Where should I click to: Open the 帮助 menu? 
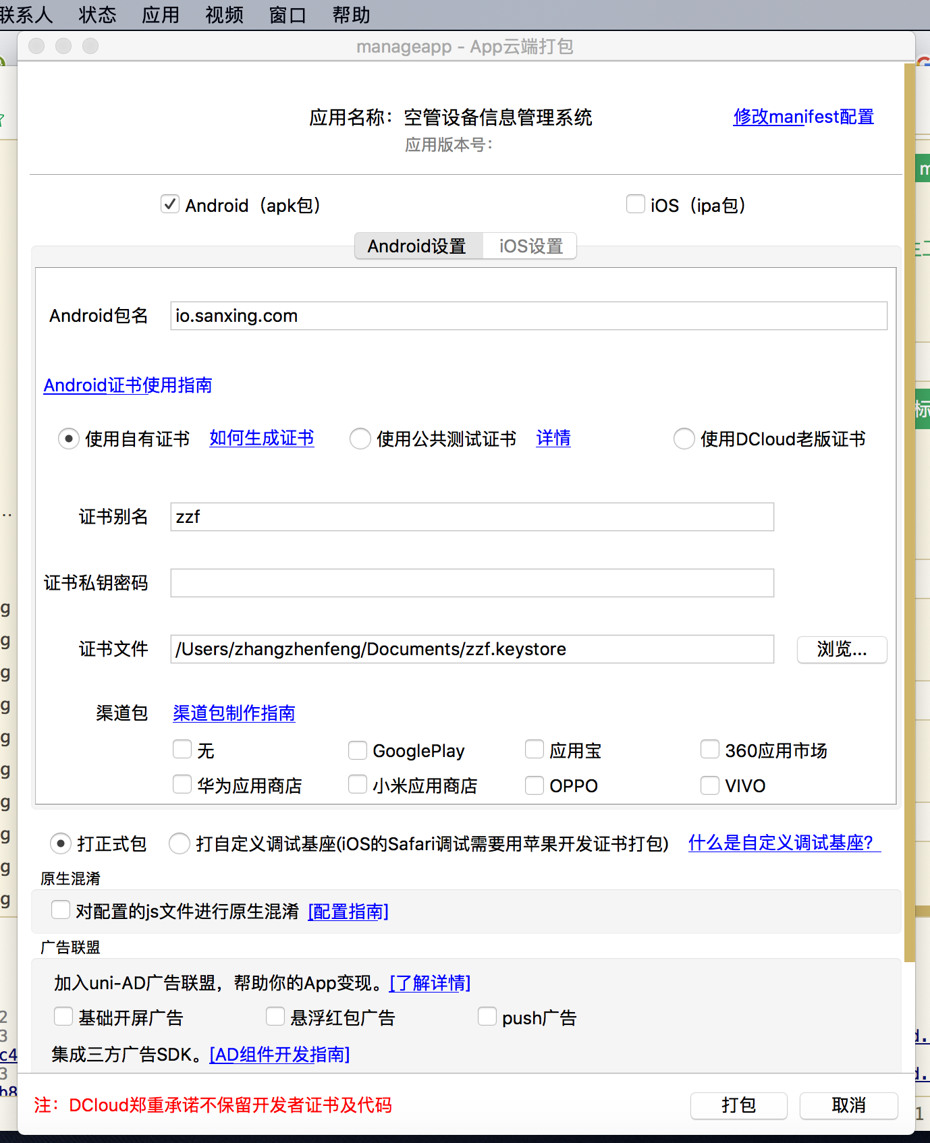point(351,14)
